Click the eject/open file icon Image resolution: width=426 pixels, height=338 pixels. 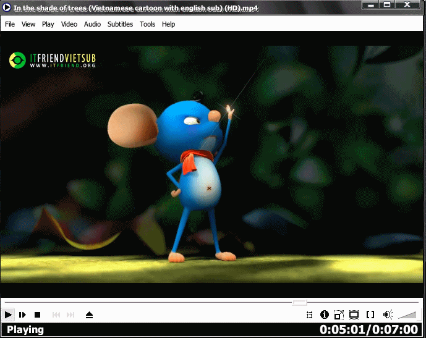pyautogui.click(x=90, y=315)
